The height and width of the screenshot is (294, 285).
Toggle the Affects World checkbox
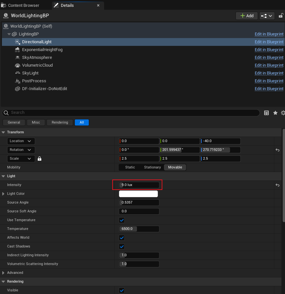click(x=122, y=238)
